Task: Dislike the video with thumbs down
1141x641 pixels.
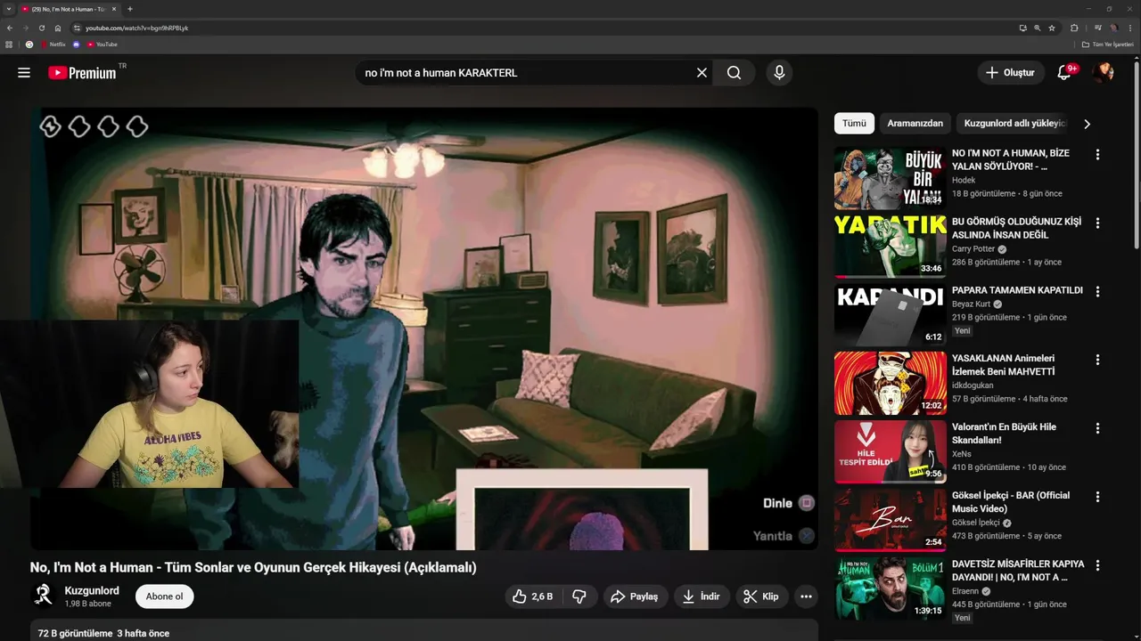Action: (579, 596)
